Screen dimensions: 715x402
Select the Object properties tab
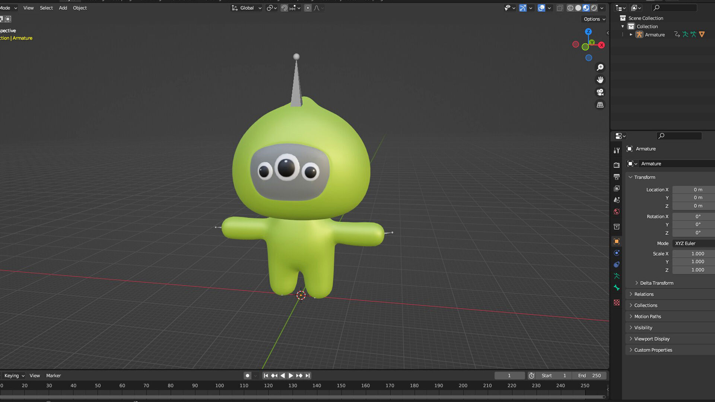tap(617, 241)
